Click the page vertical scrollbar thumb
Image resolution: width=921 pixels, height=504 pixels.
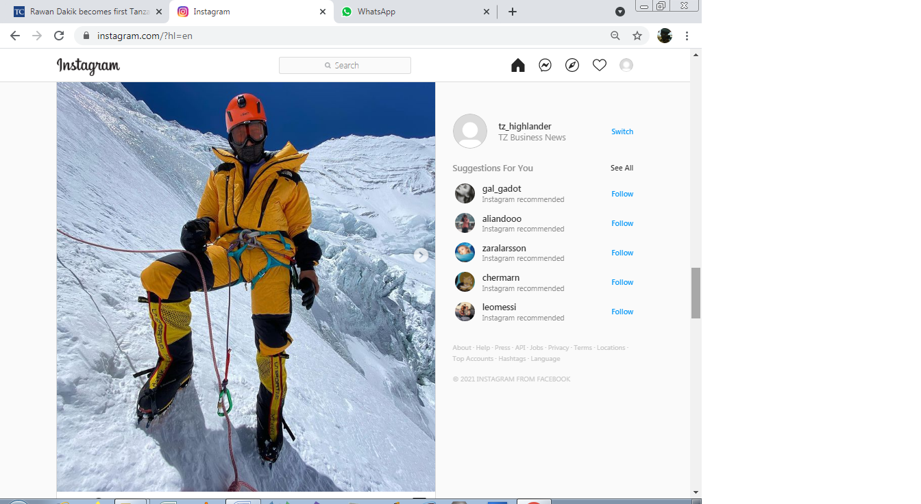696,292
